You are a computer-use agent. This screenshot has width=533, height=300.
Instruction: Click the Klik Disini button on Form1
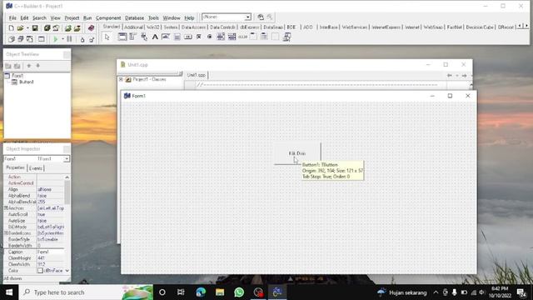coord(297,153)
